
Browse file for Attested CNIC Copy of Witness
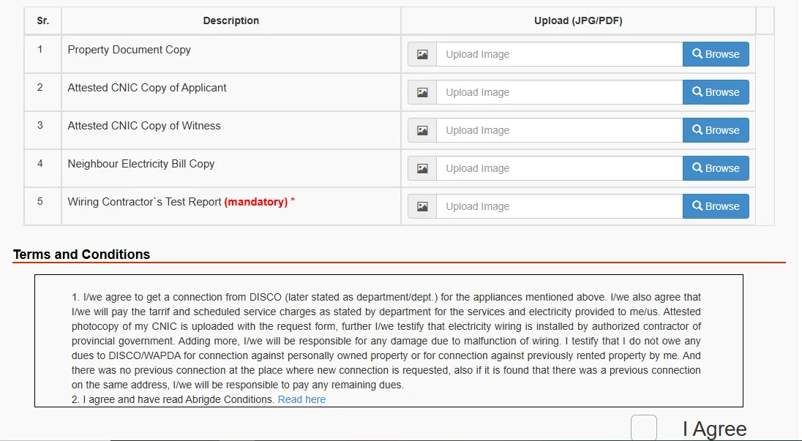[x=716, y=130]
